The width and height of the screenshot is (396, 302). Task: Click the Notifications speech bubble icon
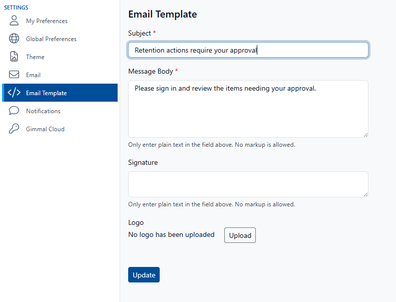[14, 111]
